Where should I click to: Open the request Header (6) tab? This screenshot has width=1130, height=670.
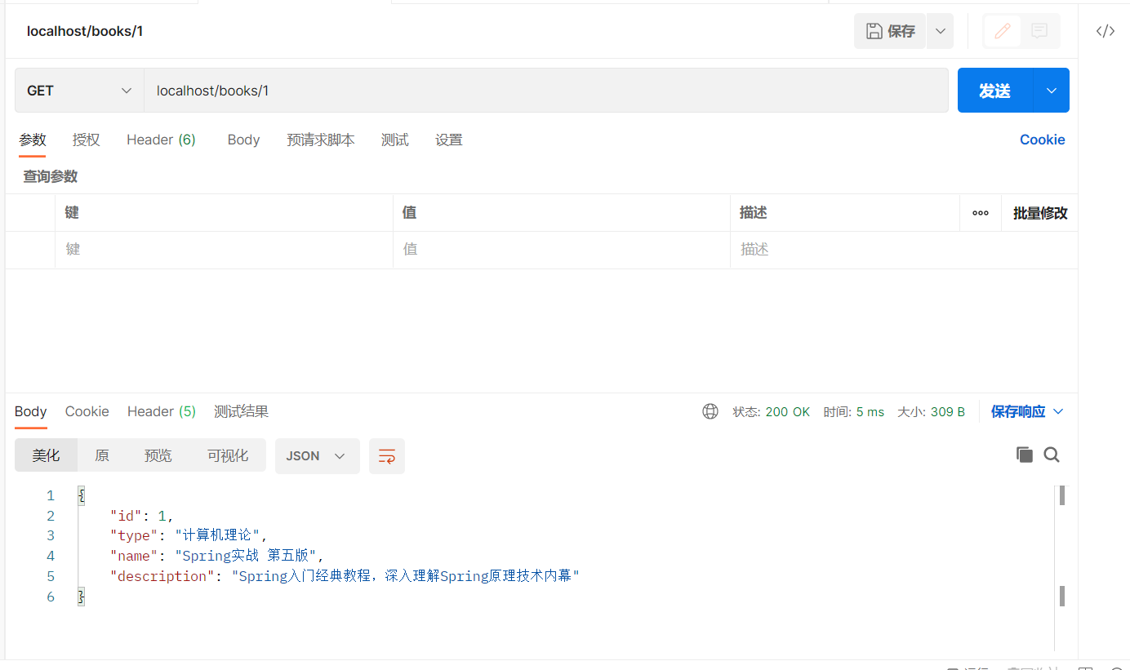(161, 140)
